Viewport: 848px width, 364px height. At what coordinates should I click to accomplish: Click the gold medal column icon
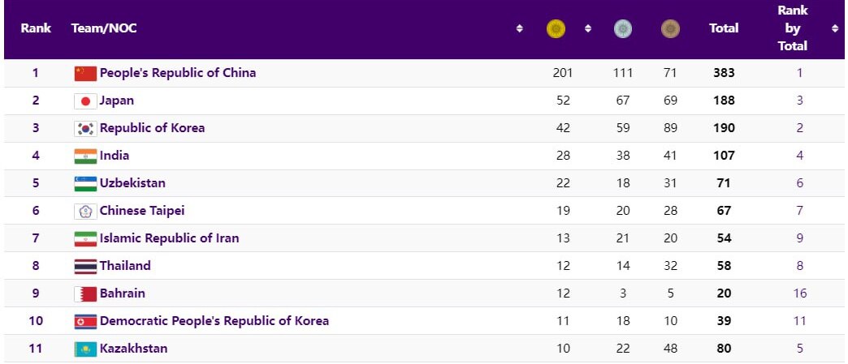coord(556,29)
